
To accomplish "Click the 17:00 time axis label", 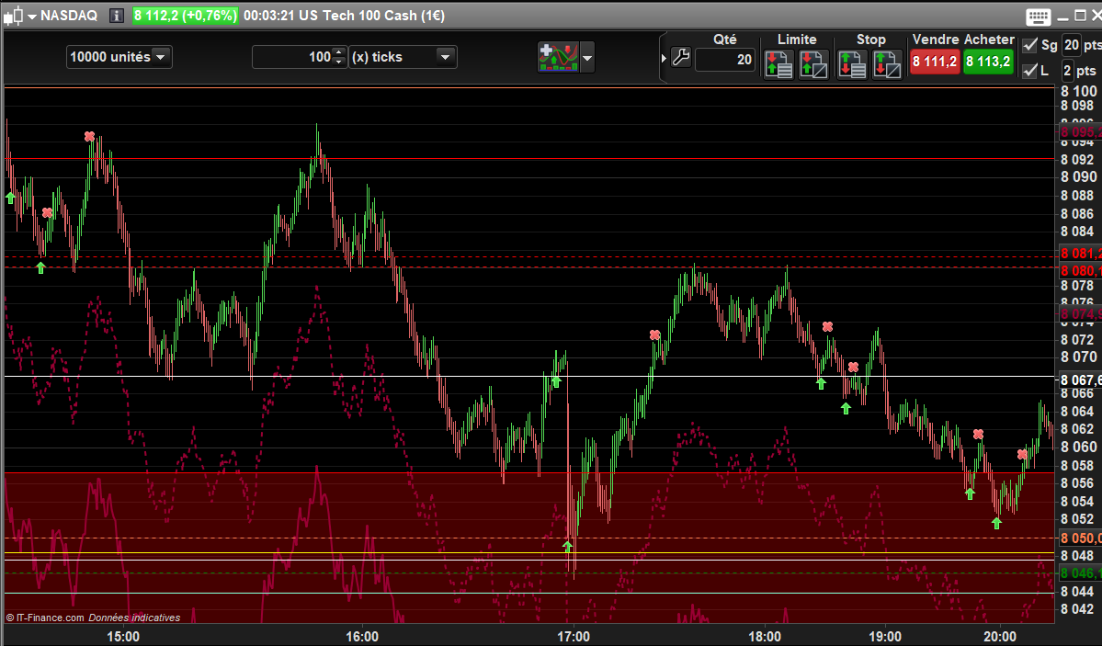I will [574, 636].
